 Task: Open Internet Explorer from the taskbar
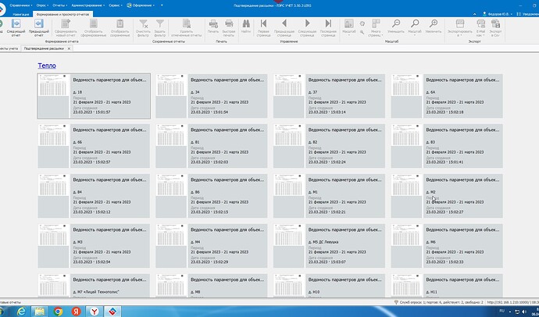pos(21,312)
